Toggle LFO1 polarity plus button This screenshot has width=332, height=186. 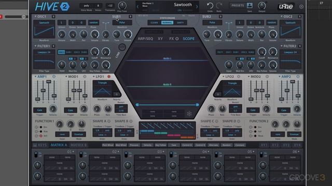click(116, 94)
